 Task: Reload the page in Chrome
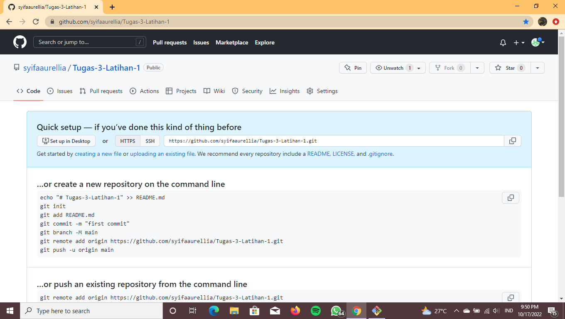click(36, 22)
